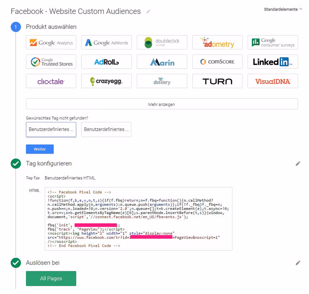Image resolution: width=309 pixels, height=294 pixels.
Task: Expand list with Mehr anzeigen
Action: coord(162,104)
